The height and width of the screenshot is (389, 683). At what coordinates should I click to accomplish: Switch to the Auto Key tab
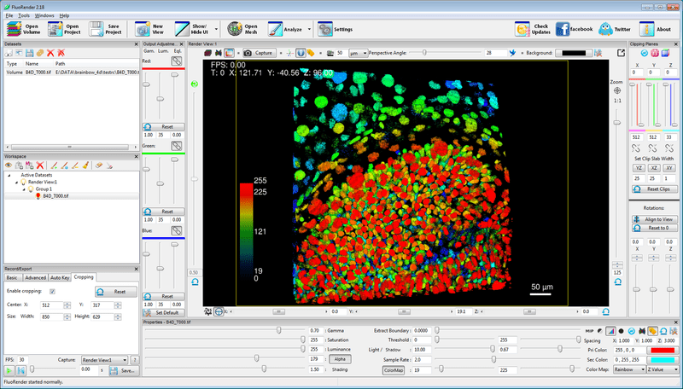tap(60, 277)
